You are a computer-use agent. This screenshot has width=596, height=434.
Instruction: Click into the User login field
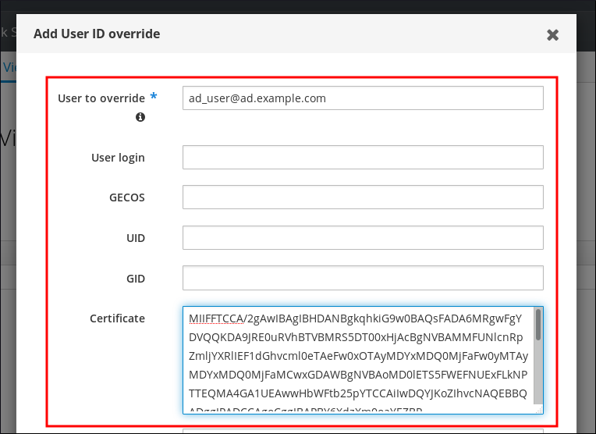click(x=362, y=158)
